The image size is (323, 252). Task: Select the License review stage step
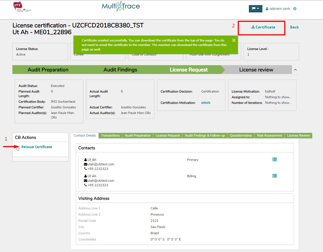coord(256,70)
